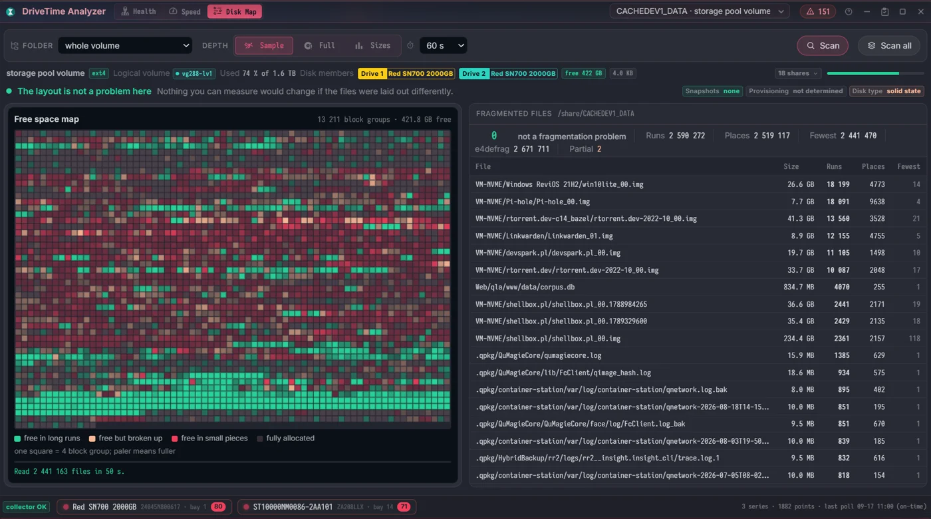Sort table by Fewest column header
931x519 pixels.
(908, 166)
